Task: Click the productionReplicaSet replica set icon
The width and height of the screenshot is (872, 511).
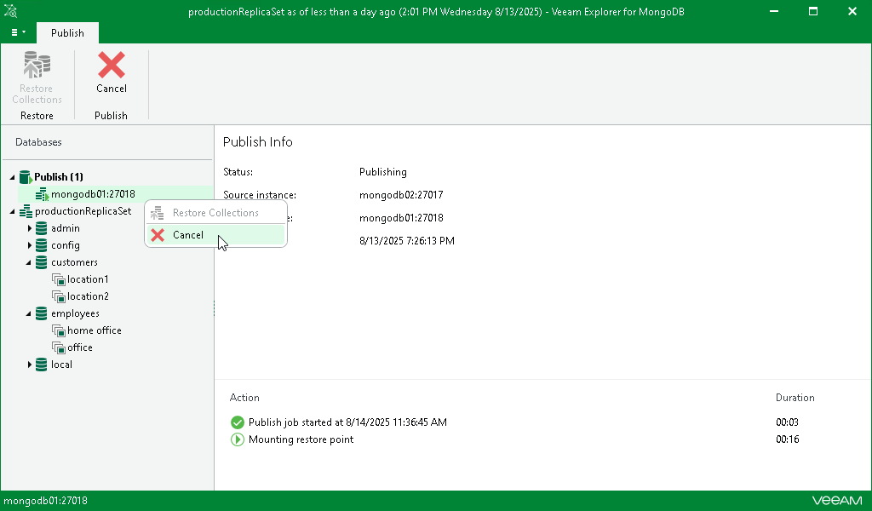Action: point(26,211)
